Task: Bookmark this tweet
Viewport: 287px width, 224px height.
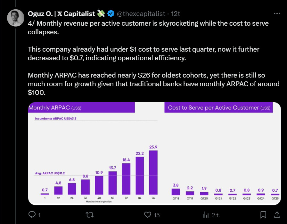Action: (x=263, y=214)
